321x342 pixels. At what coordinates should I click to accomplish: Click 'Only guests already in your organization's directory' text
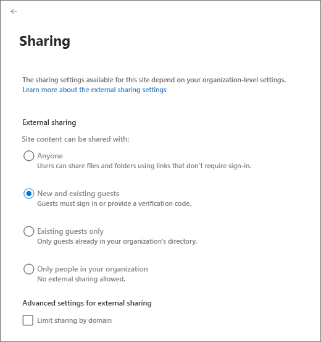[x=117, y=241]
